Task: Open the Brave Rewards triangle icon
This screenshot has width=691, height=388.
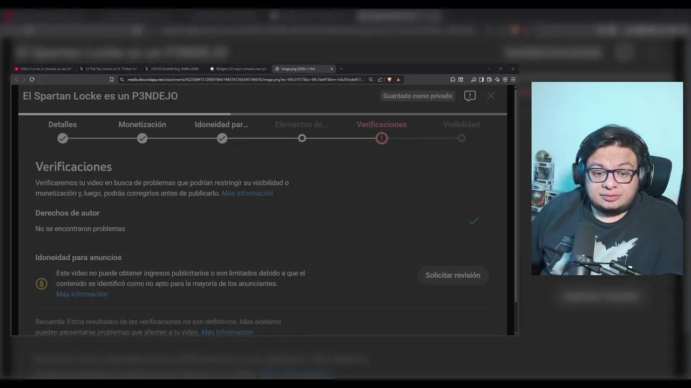Action: pyautogui.click(x=398, y=79)
